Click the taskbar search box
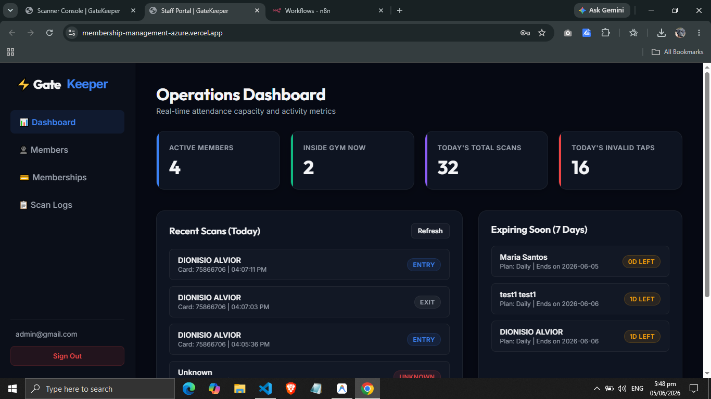Screen dimensions: 711x399 point(100,389)
